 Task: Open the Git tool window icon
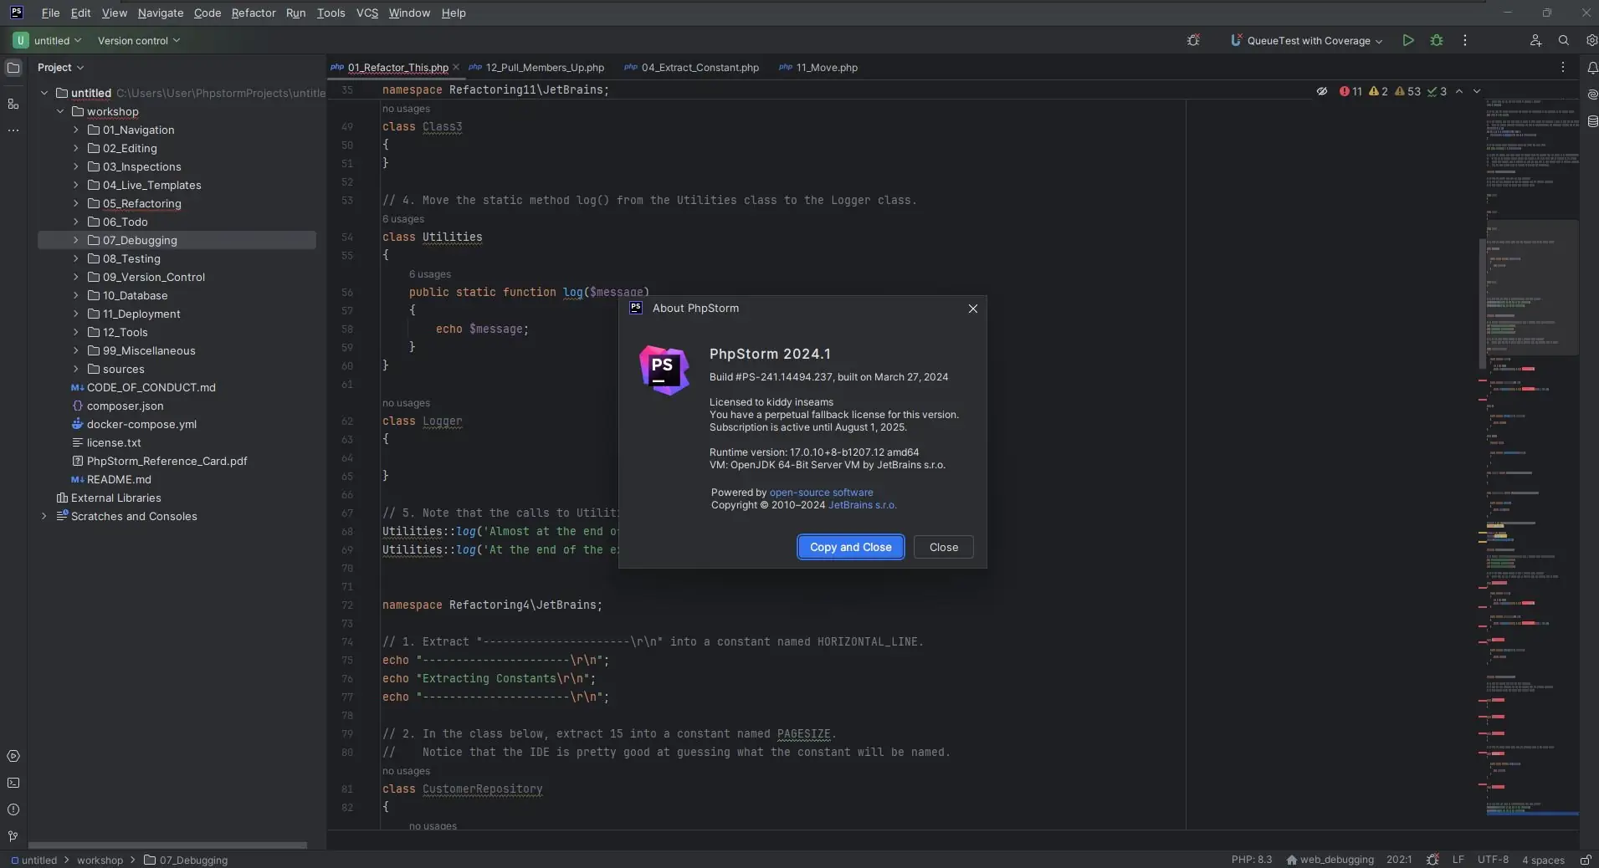pyautogui.click(x=13, y=836)
